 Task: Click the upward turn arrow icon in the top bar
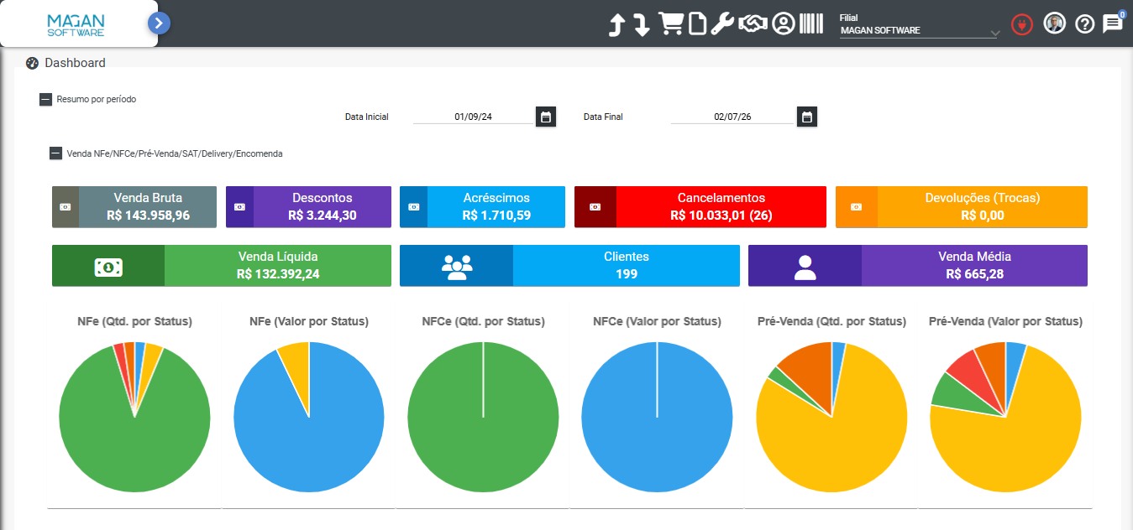617,24
